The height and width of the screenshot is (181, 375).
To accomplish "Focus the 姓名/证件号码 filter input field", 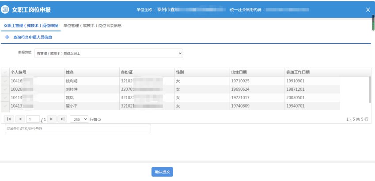I will click(x=77, y=128).
